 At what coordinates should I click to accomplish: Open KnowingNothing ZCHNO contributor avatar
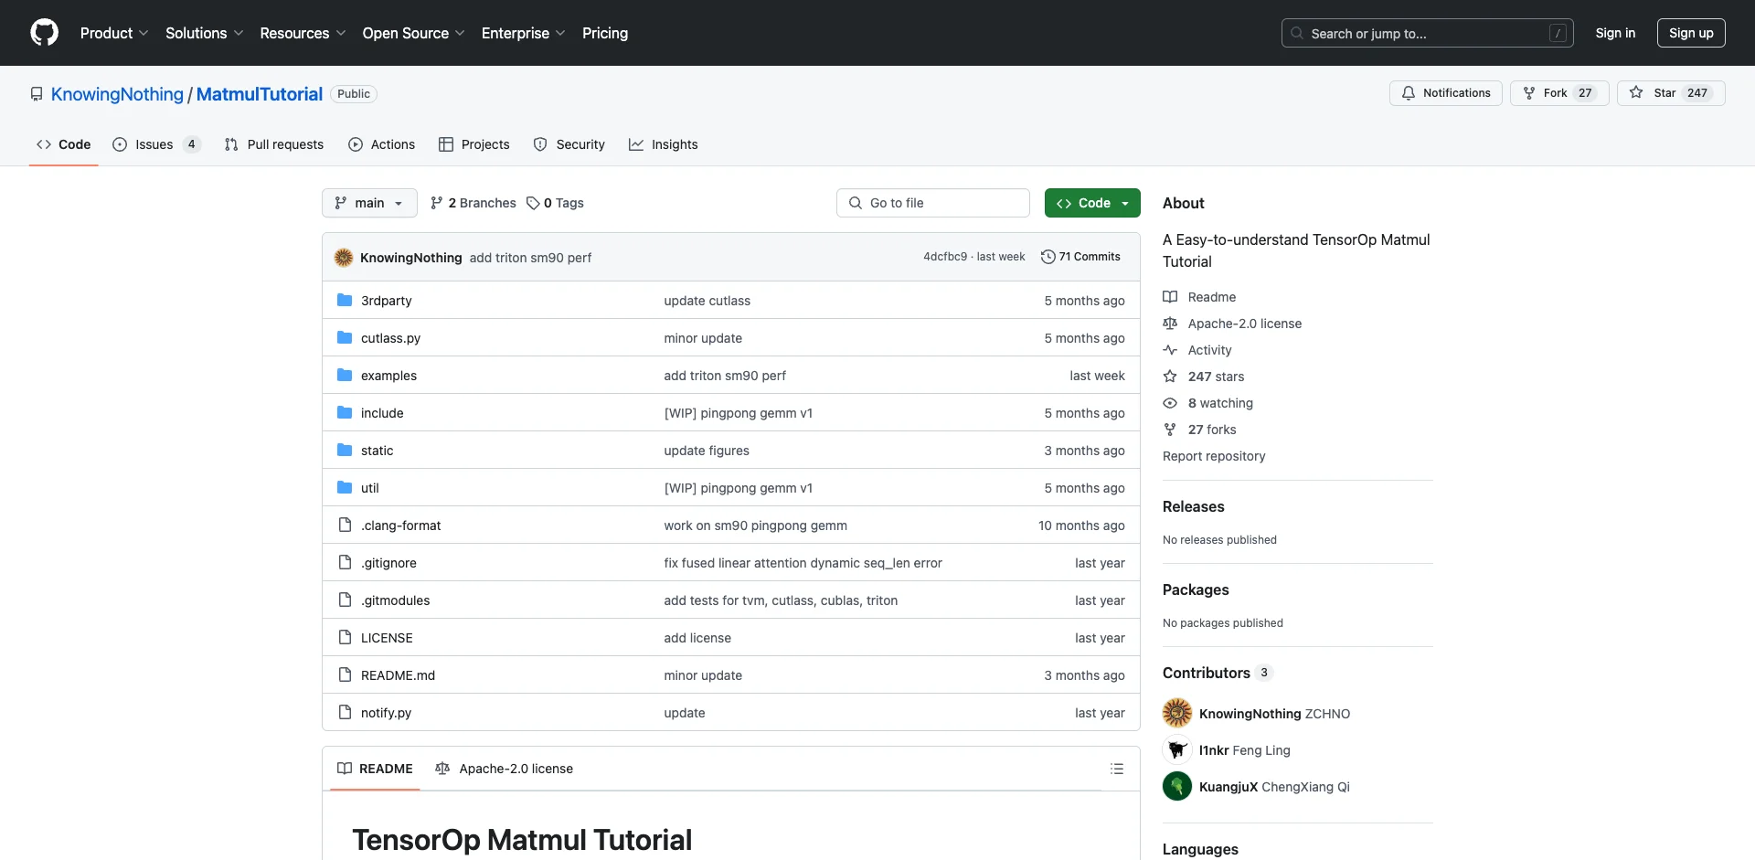[1177, 713]
